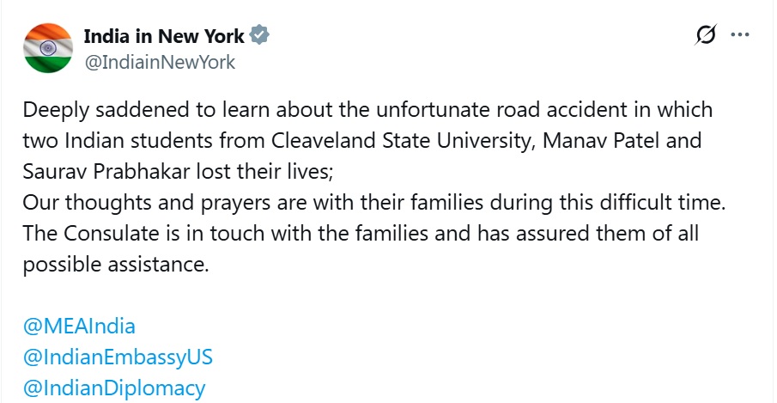The image size is (777, 403).
Task: Click the Grok slashed-circle icon
Action: pos(706,35)
